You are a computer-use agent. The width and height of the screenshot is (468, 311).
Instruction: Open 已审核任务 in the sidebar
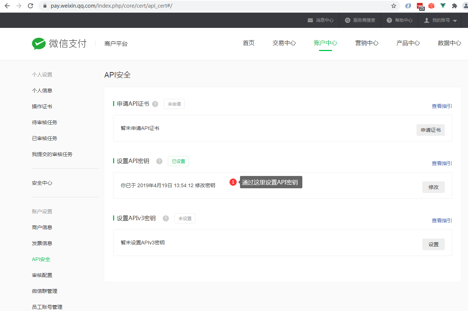pyautogui.click(x=45, y=138)
